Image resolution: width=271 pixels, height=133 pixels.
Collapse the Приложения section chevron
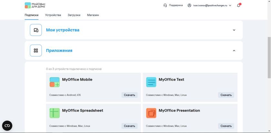click(234, 51)
